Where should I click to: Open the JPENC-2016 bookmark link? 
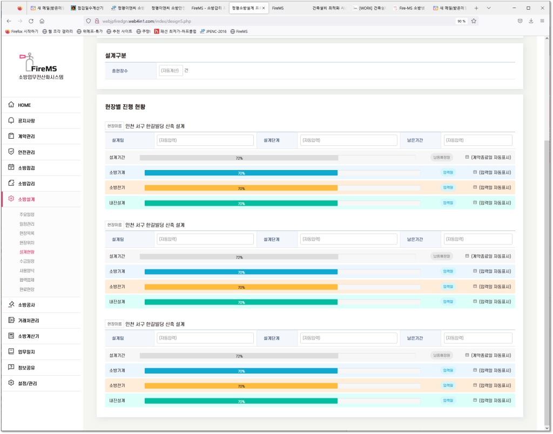pos(213,31)
